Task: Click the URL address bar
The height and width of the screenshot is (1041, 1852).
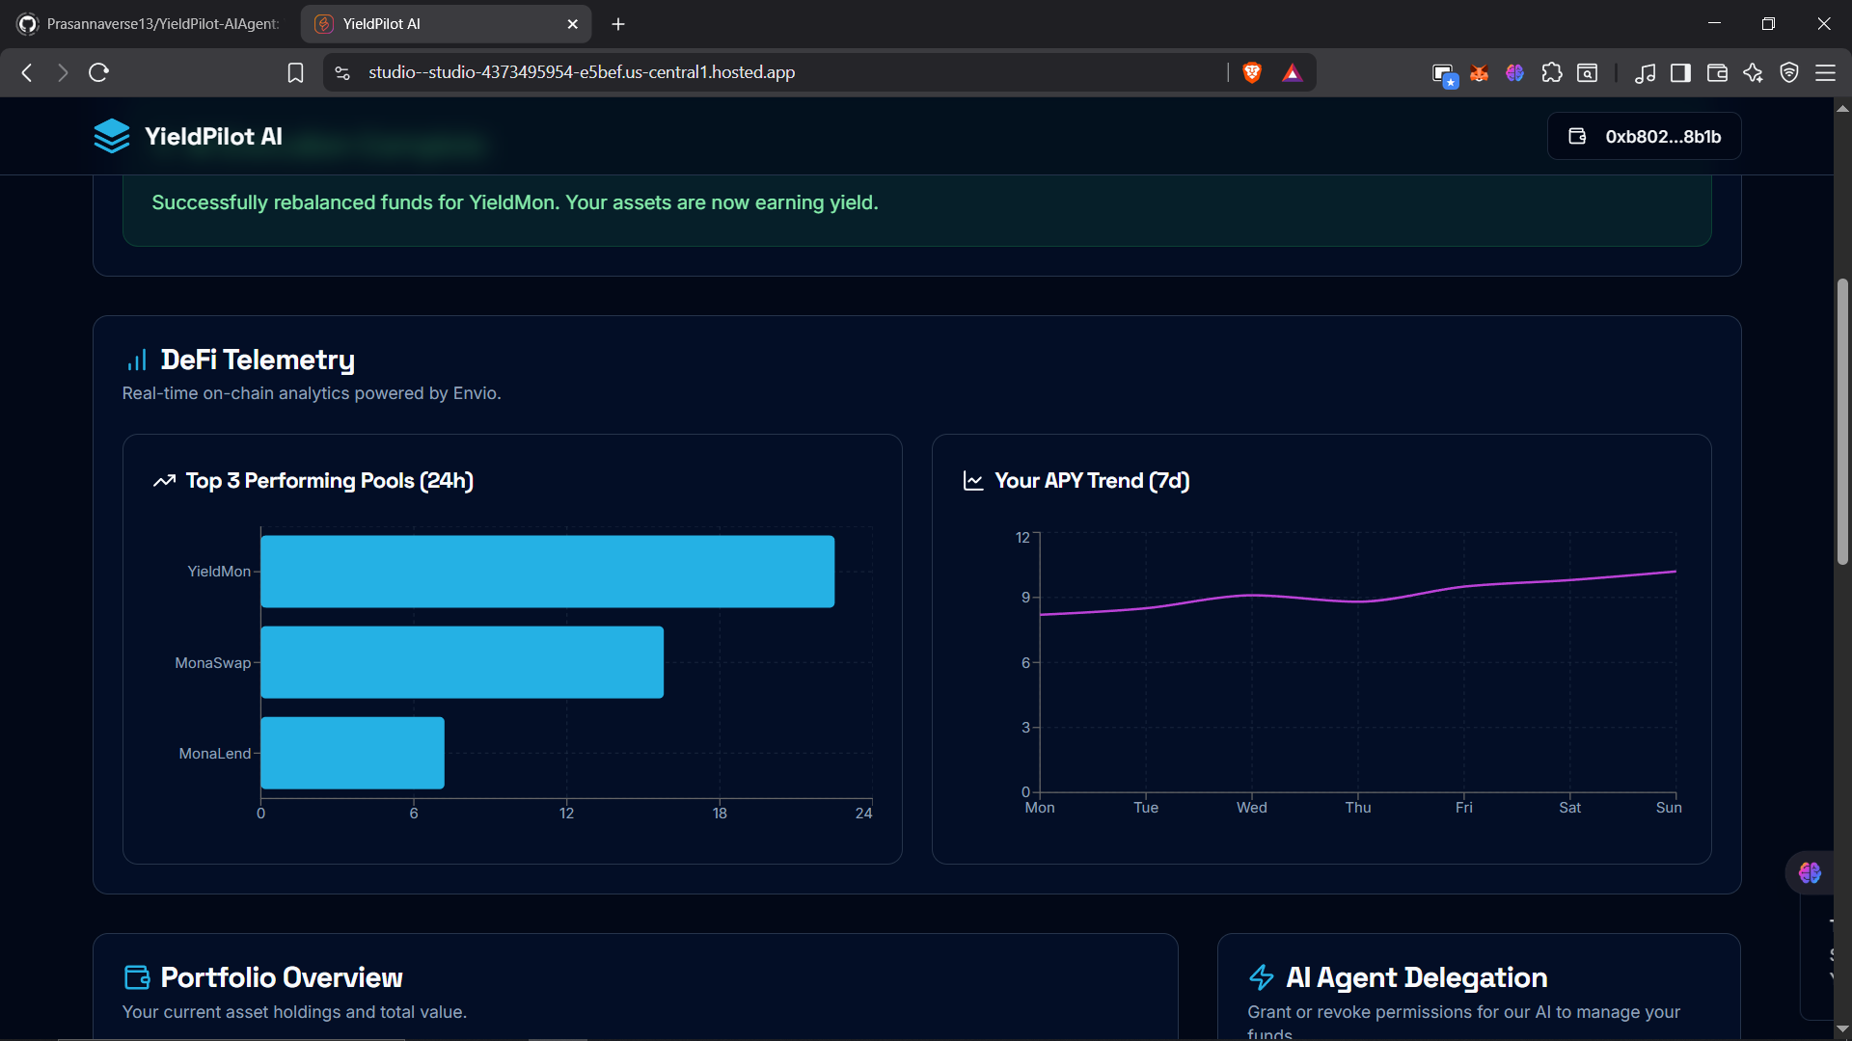Action: pyautogui.click(x=772, y=72)
